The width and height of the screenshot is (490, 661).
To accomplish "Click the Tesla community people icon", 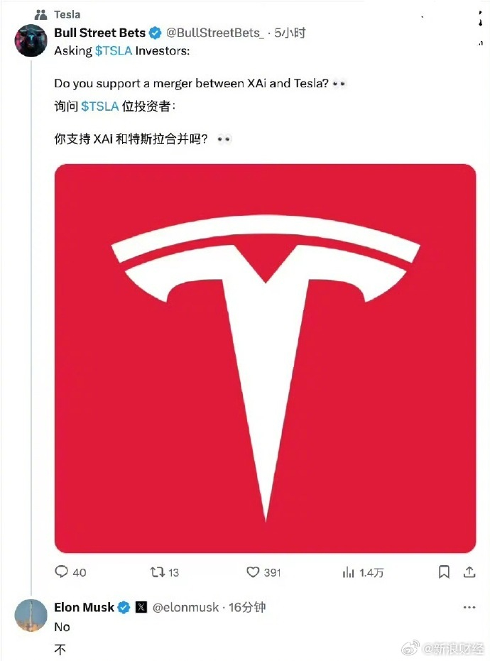I will tap(41, 14).
